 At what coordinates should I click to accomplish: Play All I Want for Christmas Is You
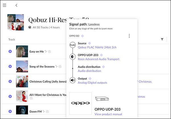pos(10,96)
